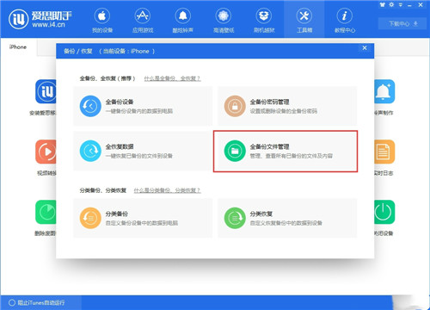Open the orange video convert icon in the main window
The image size is (430, 310).
[x=46, y=152]
